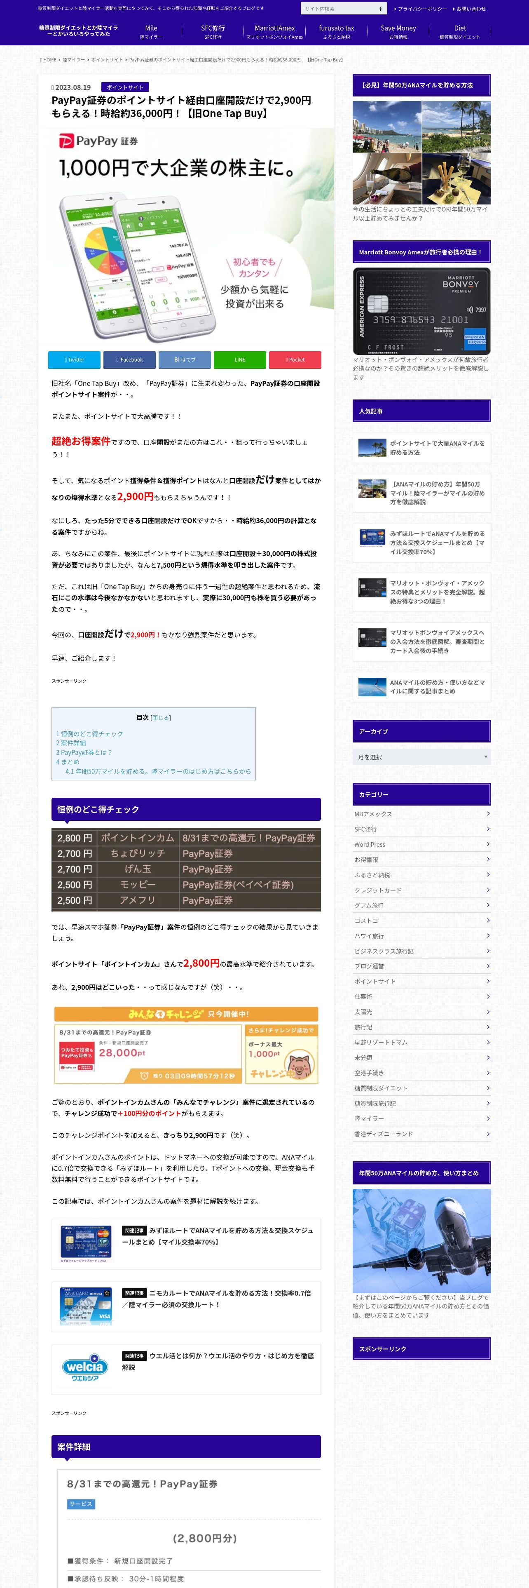This screenshot has width=529, height=1588.
Task: Jump to 4.1 年間50万マイルを貯める section
Action: (158, 771)
